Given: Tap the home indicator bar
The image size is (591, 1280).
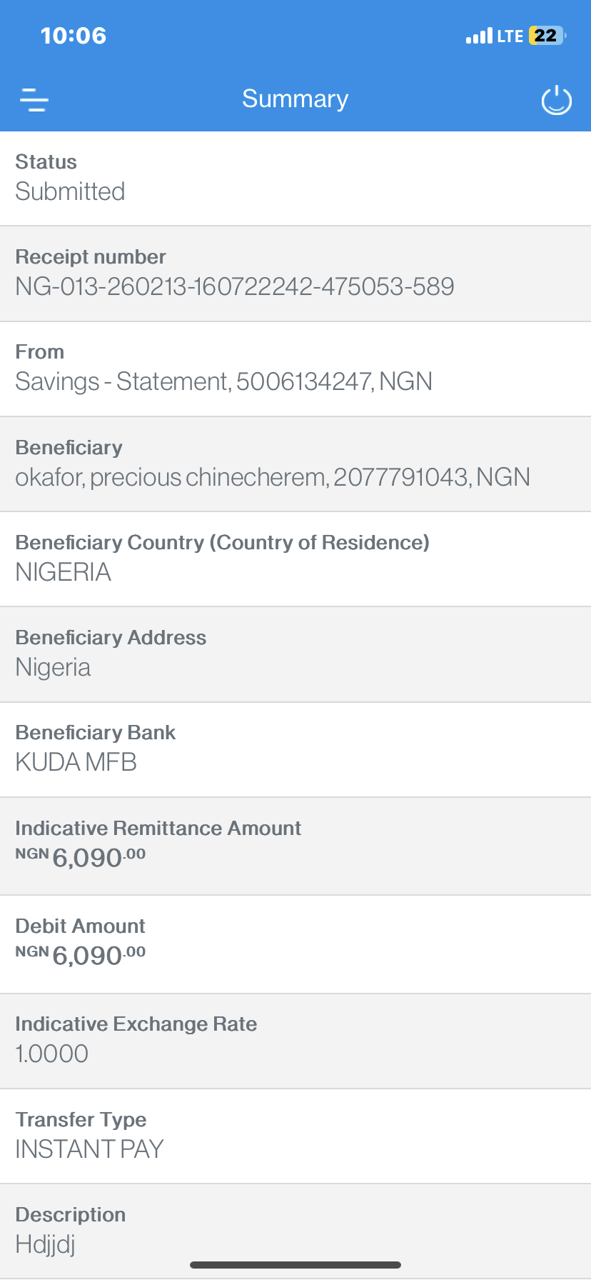Looking at the screenshot, I should tap(295, 1265).
